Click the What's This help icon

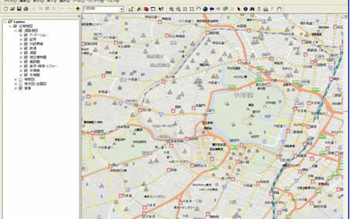coord(161,9)
